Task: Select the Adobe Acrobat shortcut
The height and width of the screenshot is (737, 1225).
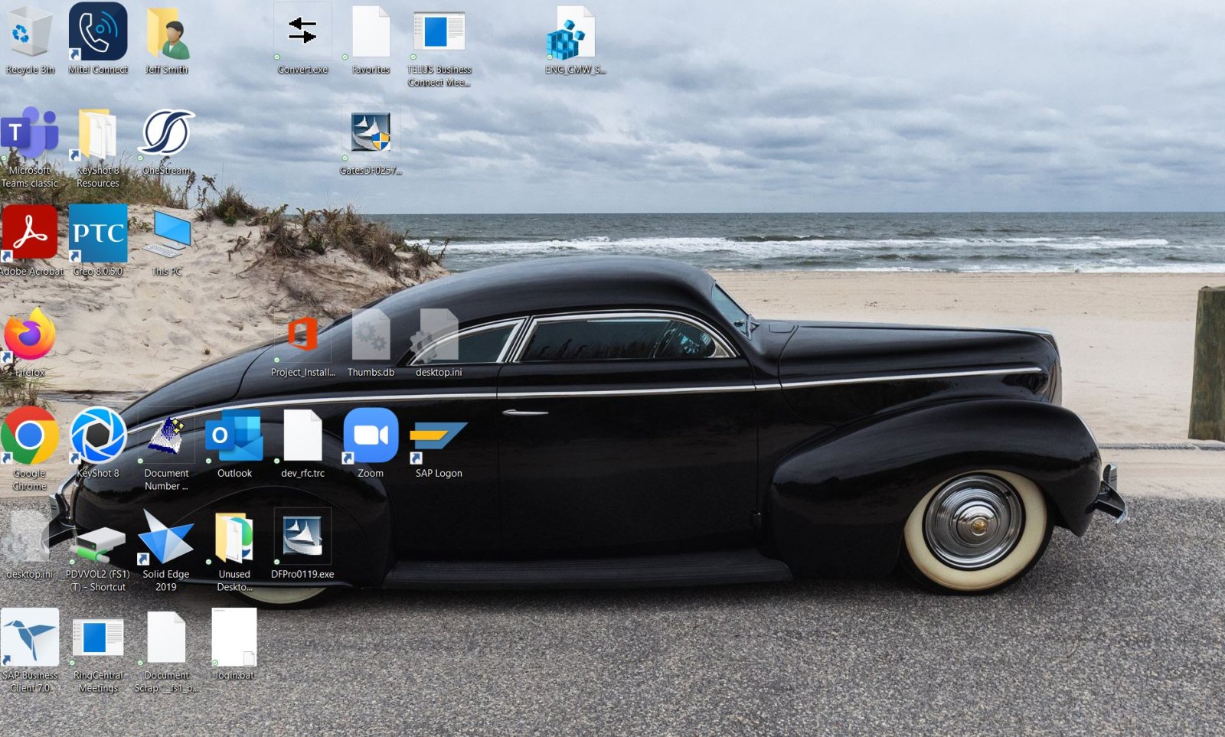Action: coord(30,233)
